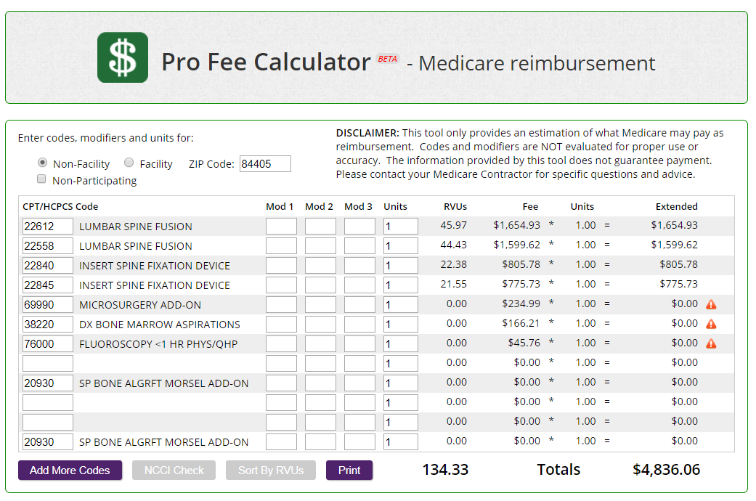Click the DX BONE MARROW ASPIRATIONS description
Screen dimensions: 756x501
[160, 325]
